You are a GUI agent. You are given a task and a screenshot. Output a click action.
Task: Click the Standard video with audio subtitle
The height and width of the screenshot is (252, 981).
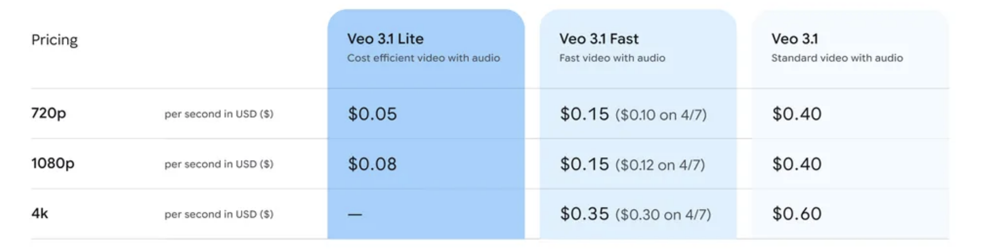coord(837,58)
